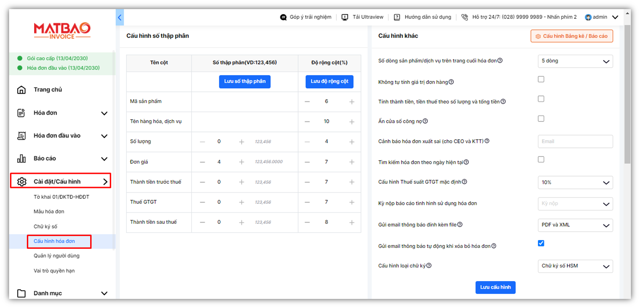Click the Góp ý trải nghiệm chat icon

pos(283,17)
